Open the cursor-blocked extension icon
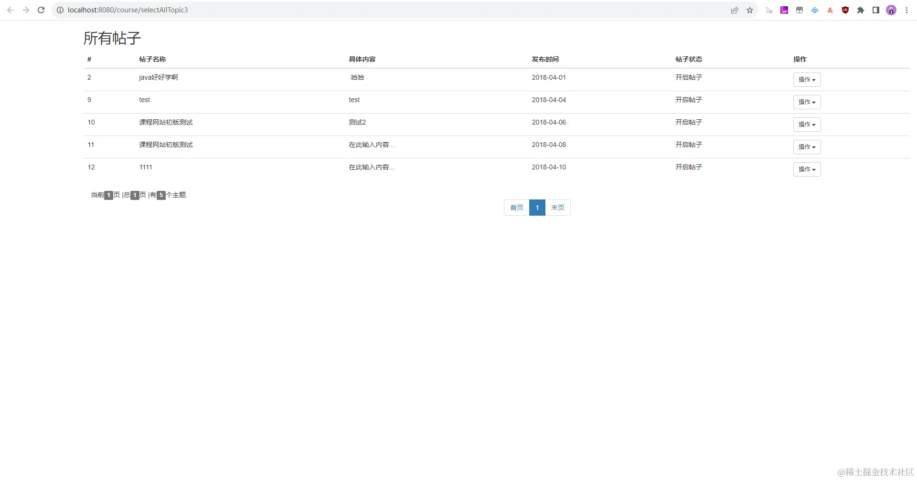Viewport: 917px width, 480px height. [x=769, y=10]
